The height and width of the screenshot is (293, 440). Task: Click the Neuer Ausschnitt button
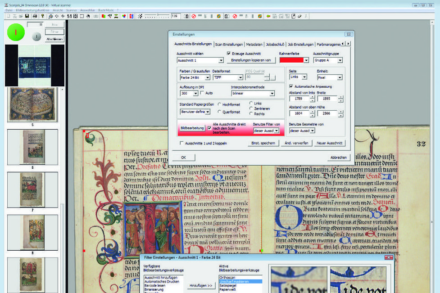(330, 143)
